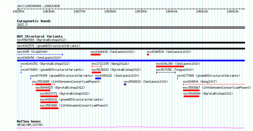Select the esv3593886 (1000GenomesConsortiumPhase3) label

pos(74,105)
